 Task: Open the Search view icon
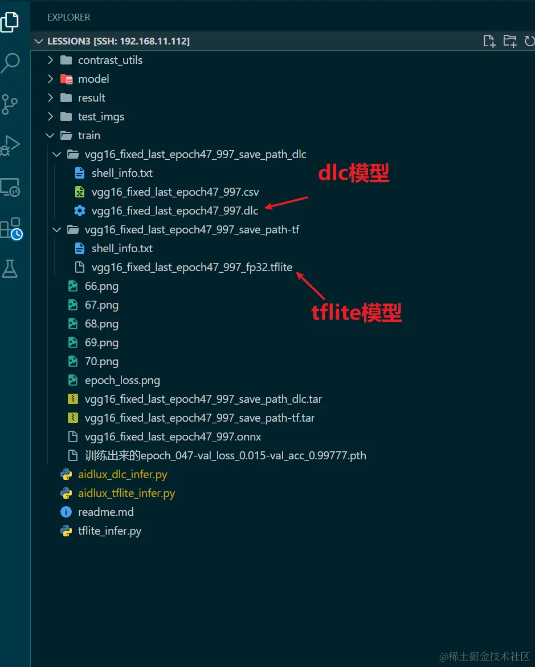pyautogui.click(x=10, y=63)
